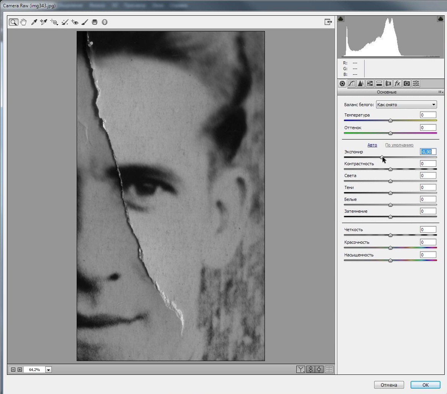Viewport: 447px width, 394px height.
Task: Focus the Тени value field
Action: 428,187
